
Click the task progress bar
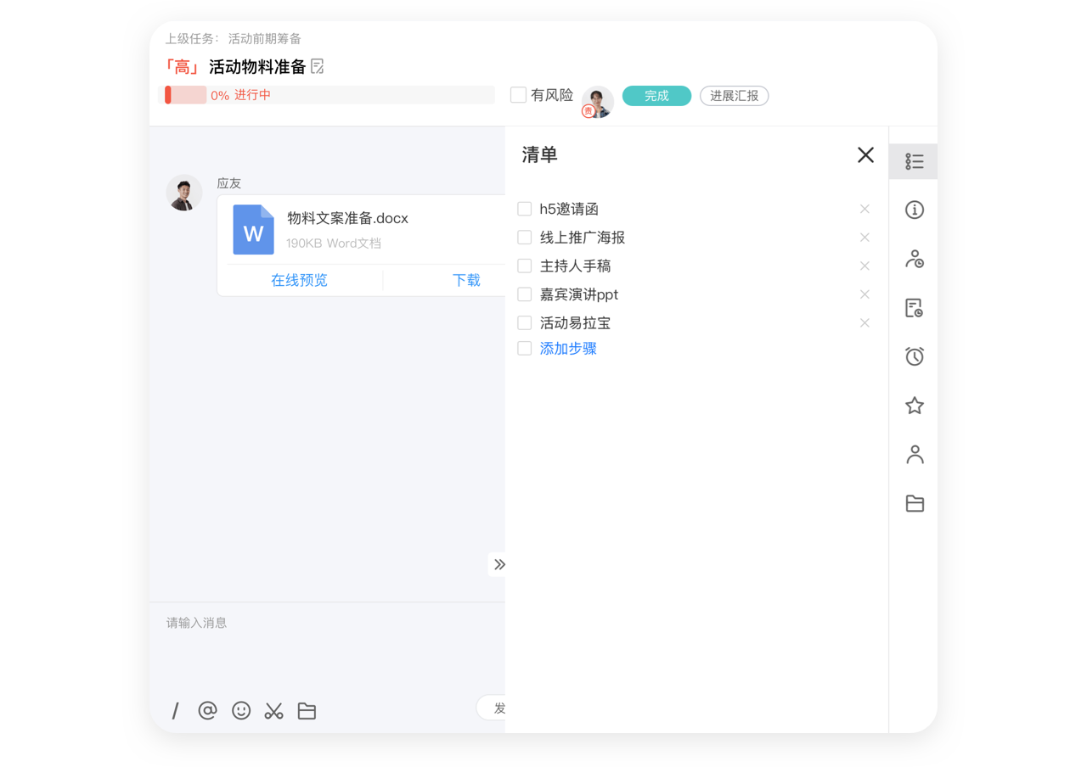click(327, 95)
